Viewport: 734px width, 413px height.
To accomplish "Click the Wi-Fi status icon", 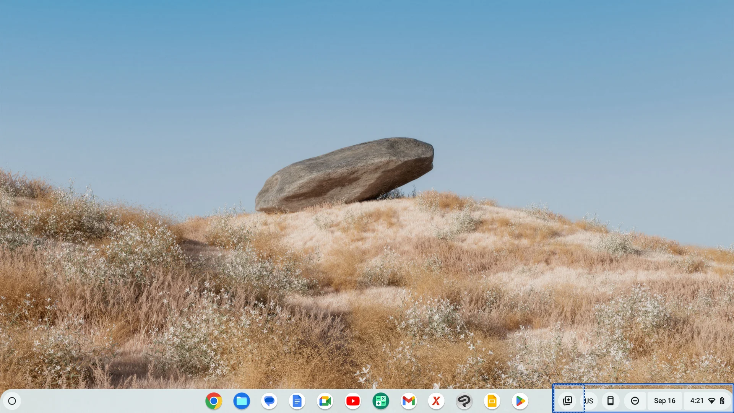I will click(712, 401).
